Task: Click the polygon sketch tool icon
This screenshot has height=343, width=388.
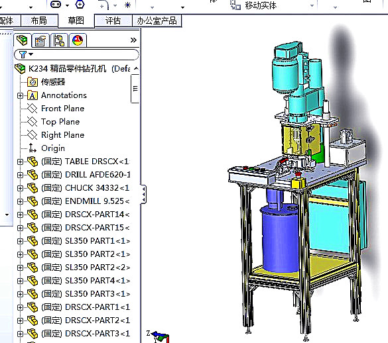Action: click(x=80, y=4)
